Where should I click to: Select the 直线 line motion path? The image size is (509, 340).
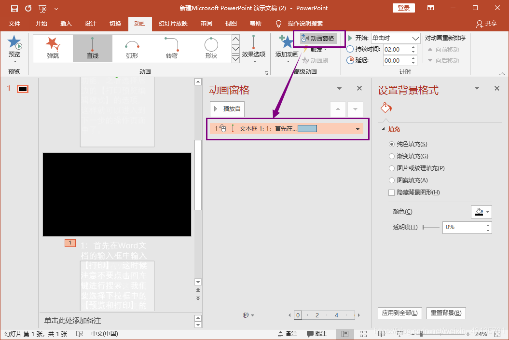point(93,48)
